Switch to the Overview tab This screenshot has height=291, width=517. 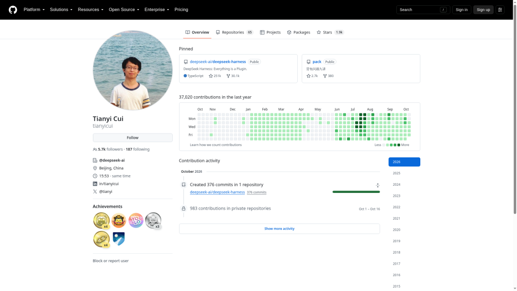click(197, 32)
